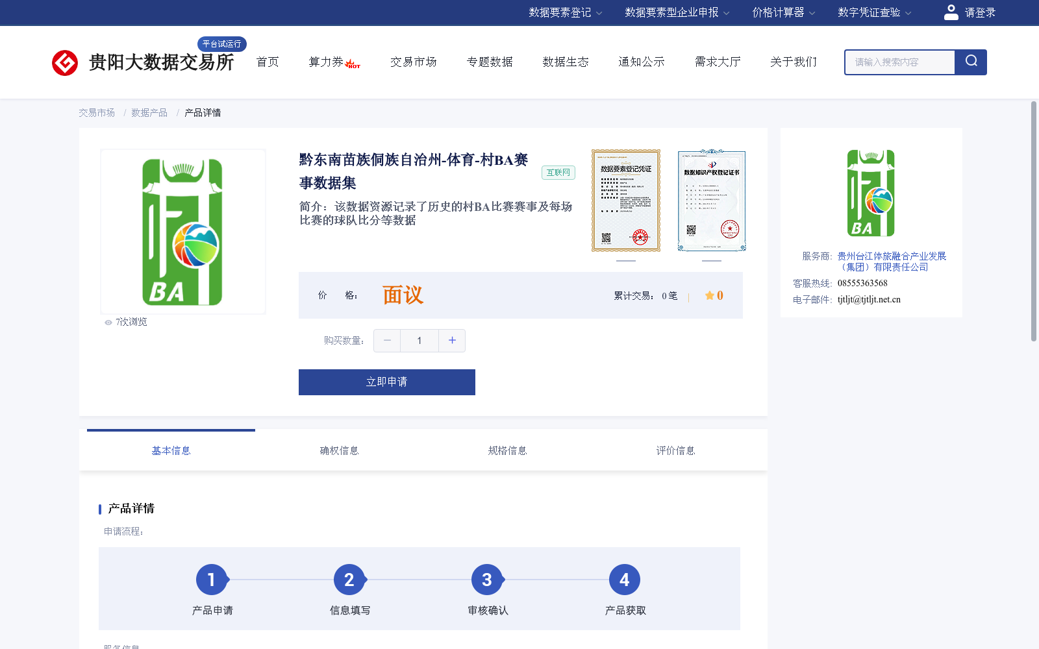Click step 1 产品申请 circle

click(x=212, y=580)
